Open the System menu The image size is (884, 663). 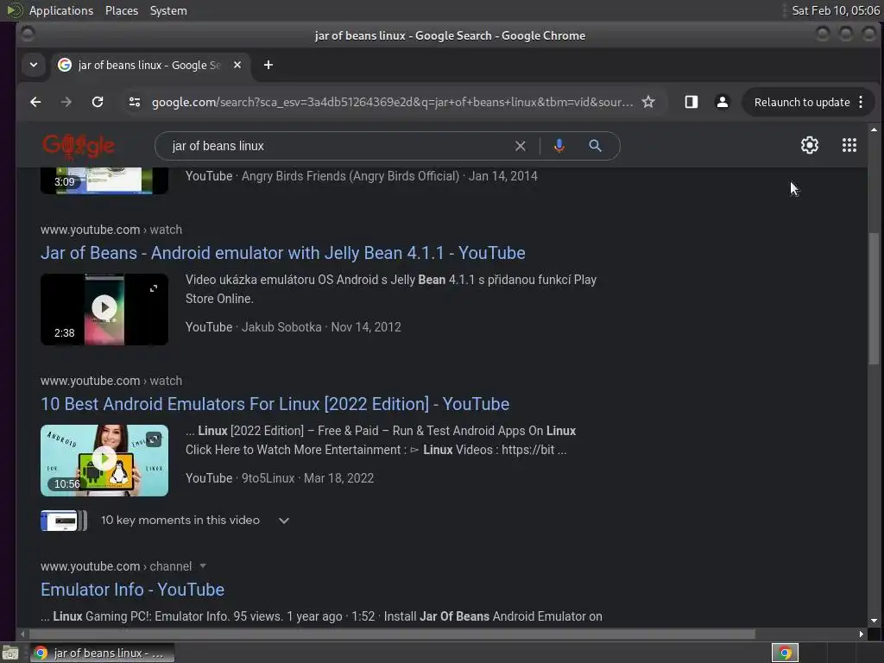point(168,10)
